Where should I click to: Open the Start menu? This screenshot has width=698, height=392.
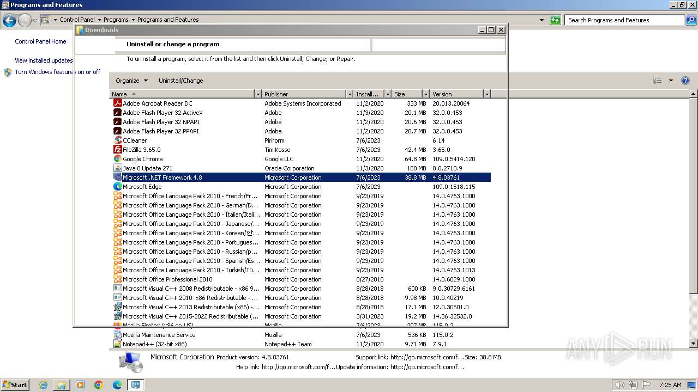tap(15, 384)
